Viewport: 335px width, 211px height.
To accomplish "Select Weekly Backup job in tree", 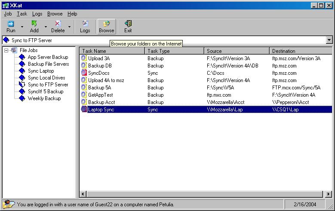I will coord(44,98).
